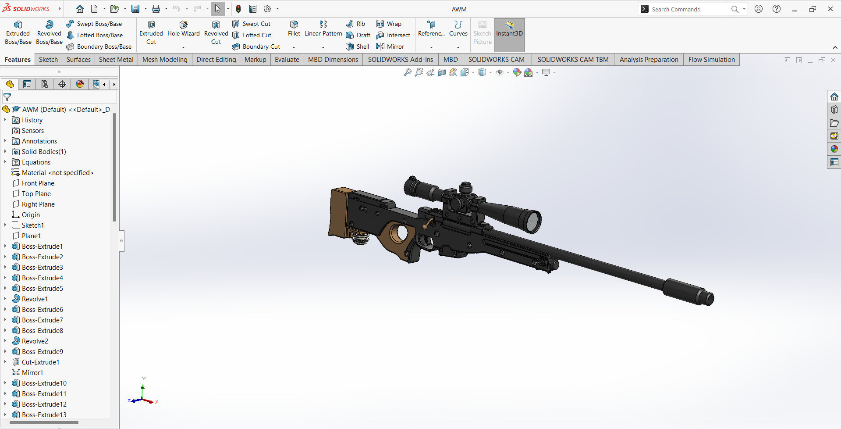Image resolution: width=841 pixels, height=429 pixels.
Task: Open the Surfaces tab
Action: (x=78, y=60)
